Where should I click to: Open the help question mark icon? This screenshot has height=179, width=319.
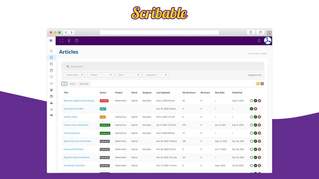(77, 41)
